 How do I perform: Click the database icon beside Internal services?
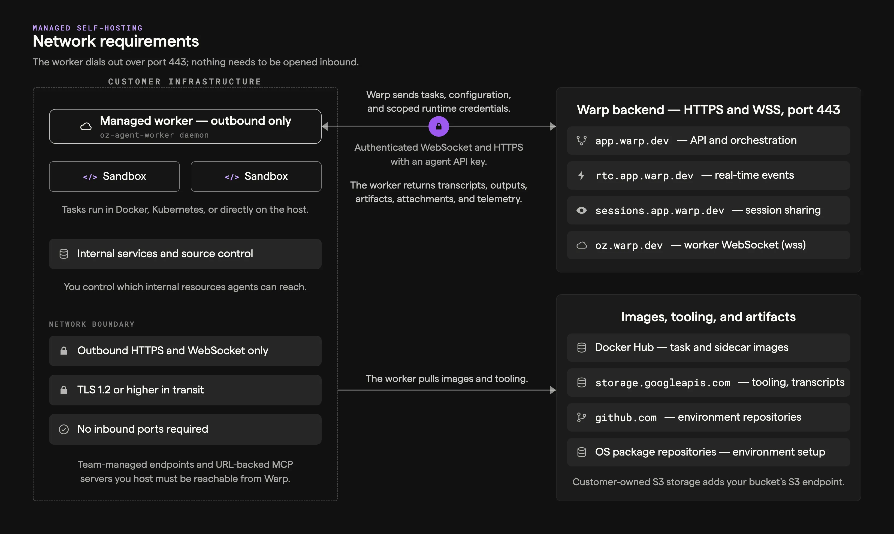[x=64, y=254]
